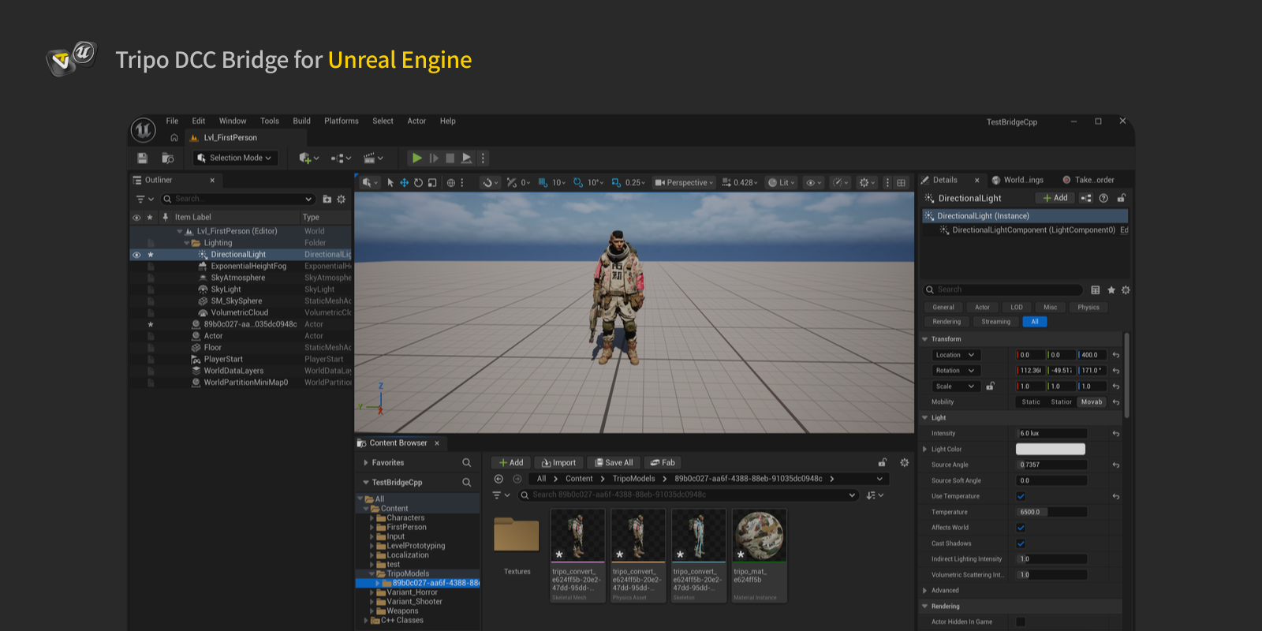Viewport: 1262px width, 631px height.
Task: Disable the Cast Shadows checkbox
Action: 1021,543
